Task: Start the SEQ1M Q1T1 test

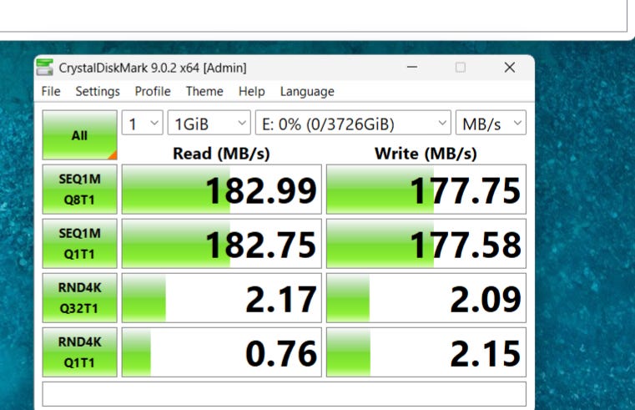Action: coord(80,244)
